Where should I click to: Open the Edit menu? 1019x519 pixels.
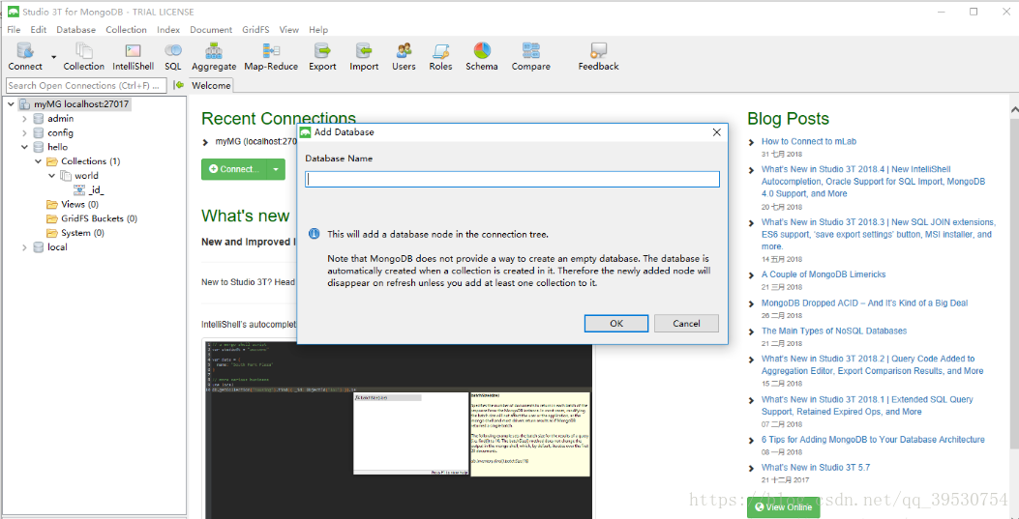tap(39, 29)
